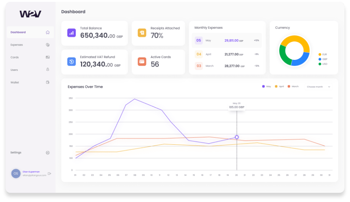The image size is (350, 202).
Task: Open the Users menu item
Action: pos(30,70)
